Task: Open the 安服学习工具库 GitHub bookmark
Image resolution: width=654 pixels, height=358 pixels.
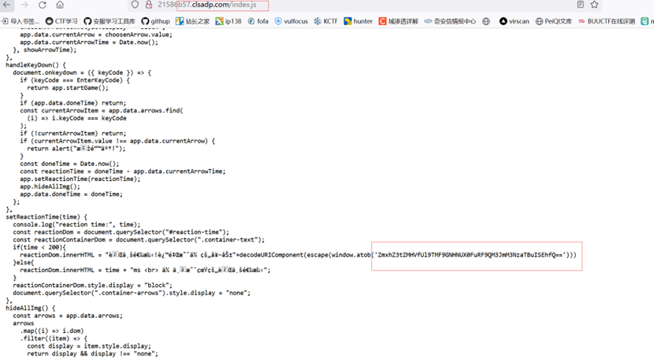Action: (110, 21)
